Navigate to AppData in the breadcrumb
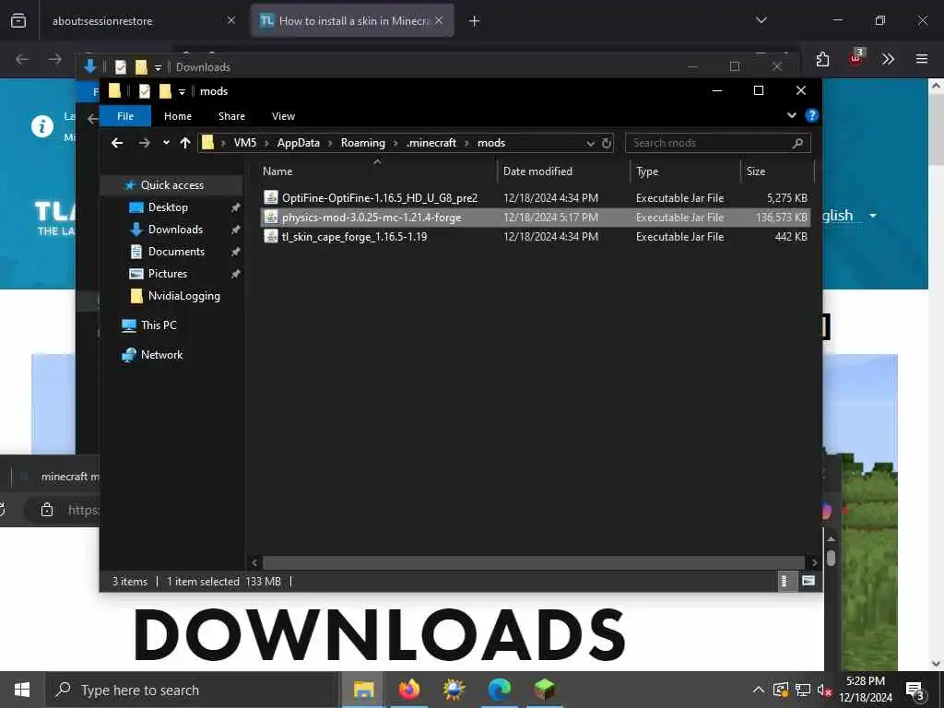944x708 pixels. (299, 143)
